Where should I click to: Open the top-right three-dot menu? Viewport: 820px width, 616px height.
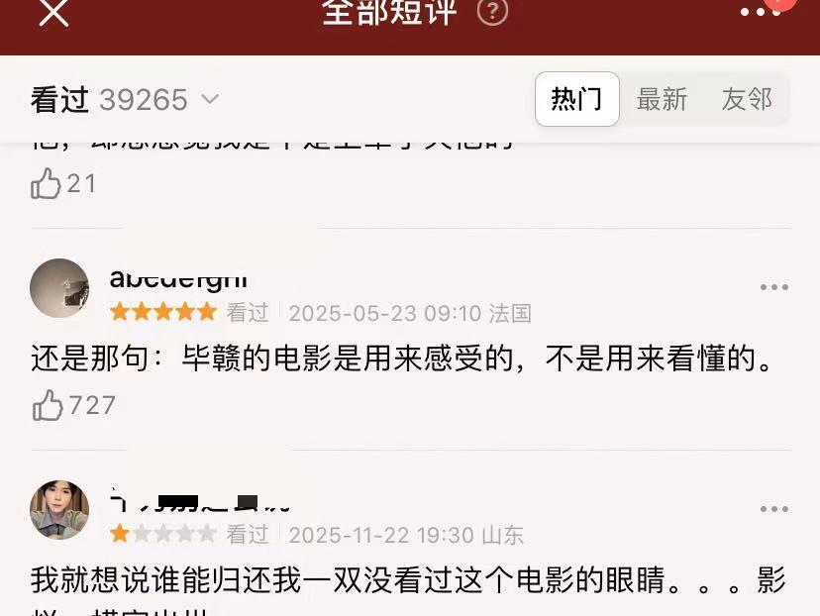[x=761, y=12]
